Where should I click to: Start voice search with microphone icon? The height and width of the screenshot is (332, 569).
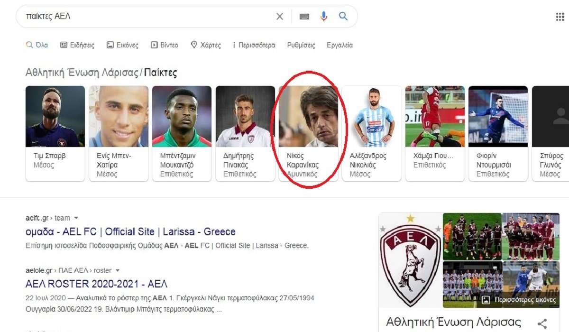[x=324, y=17]
